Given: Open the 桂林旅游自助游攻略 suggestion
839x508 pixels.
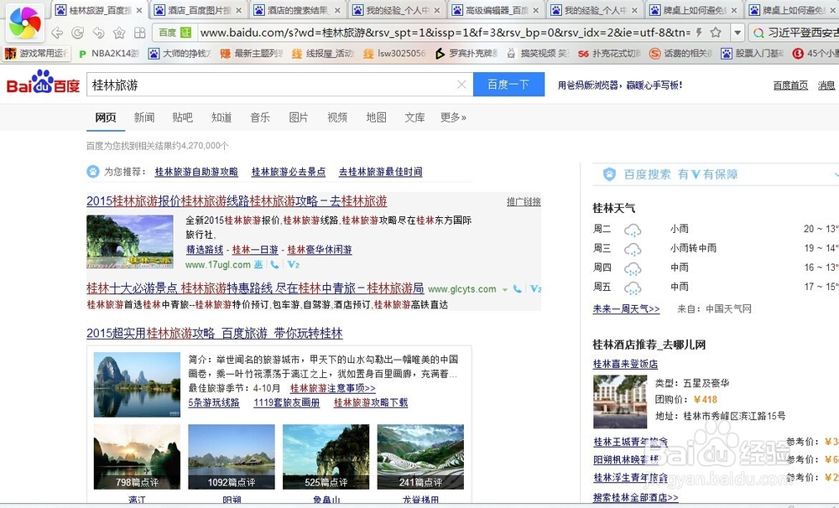Looking at the screenshot, I should tap(196, 172).
